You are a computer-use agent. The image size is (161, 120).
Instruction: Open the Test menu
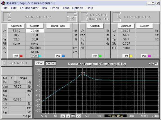[66, 8]
